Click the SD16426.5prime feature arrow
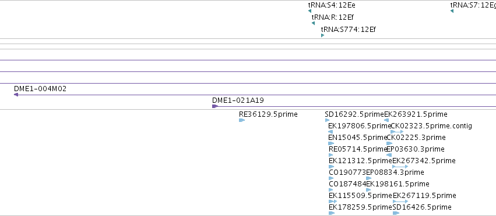Viewport: 496px width, 216px height. point(396,213)
